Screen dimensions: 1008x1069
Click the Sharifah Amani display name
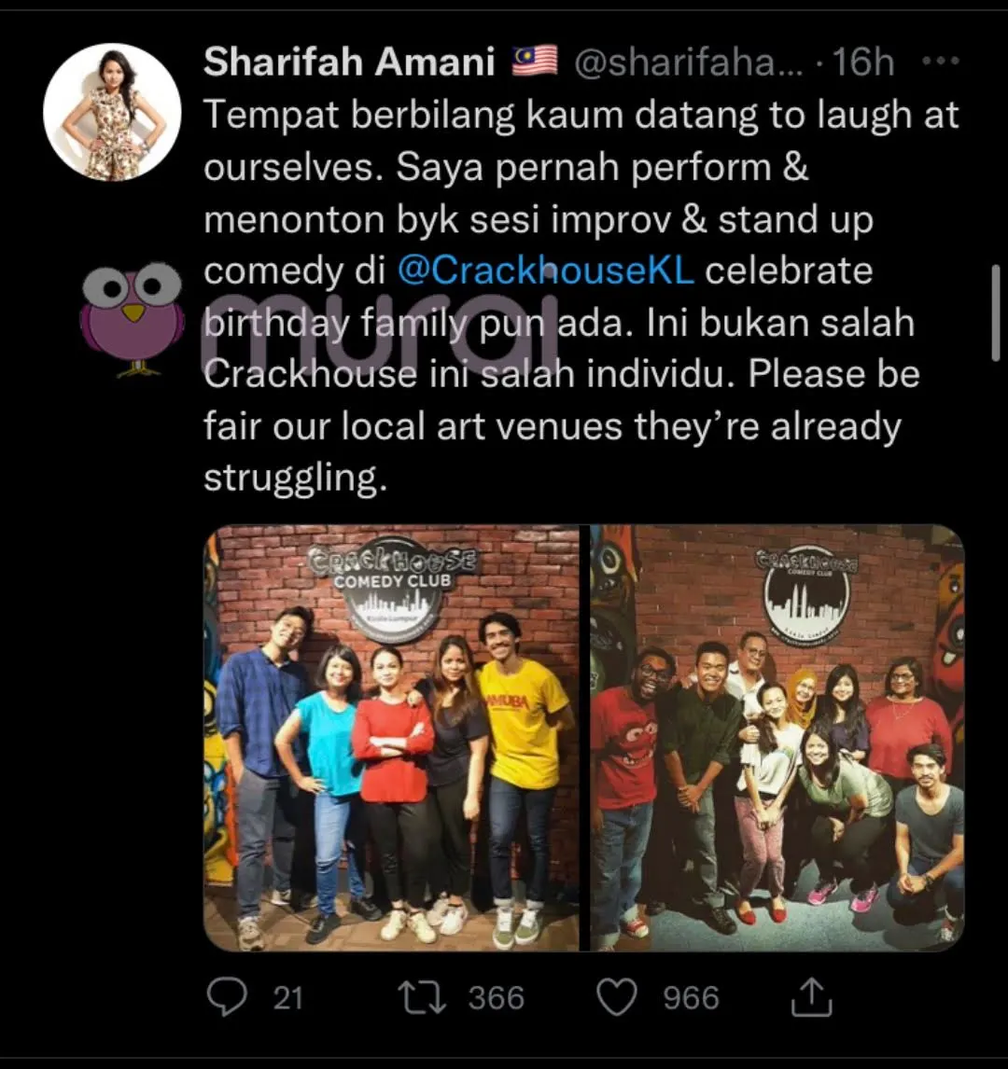tap(349, 62)
